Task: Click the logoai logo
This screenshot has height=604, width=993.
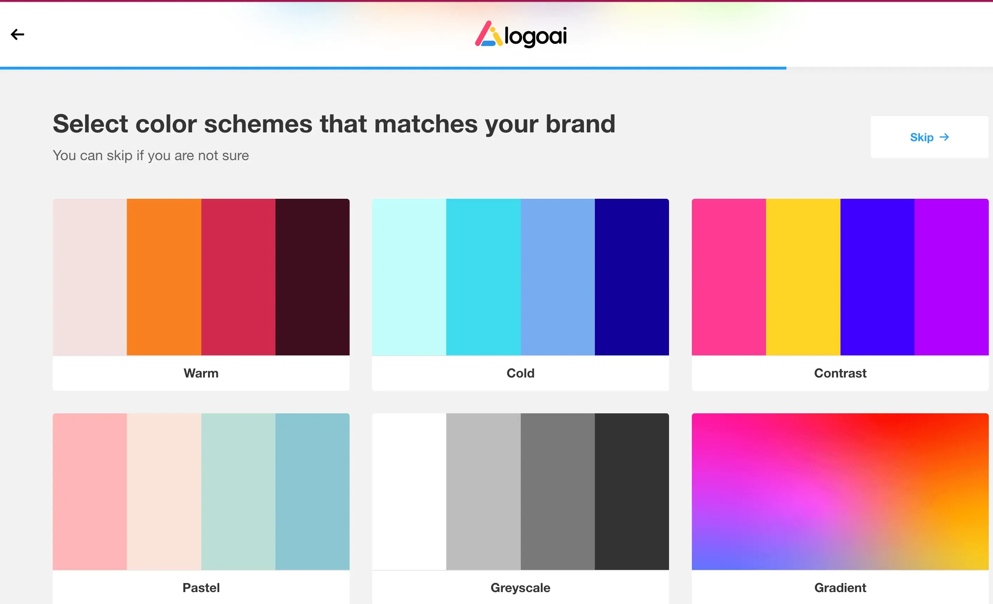Action: pyautogui.click(x=521, y=35)
